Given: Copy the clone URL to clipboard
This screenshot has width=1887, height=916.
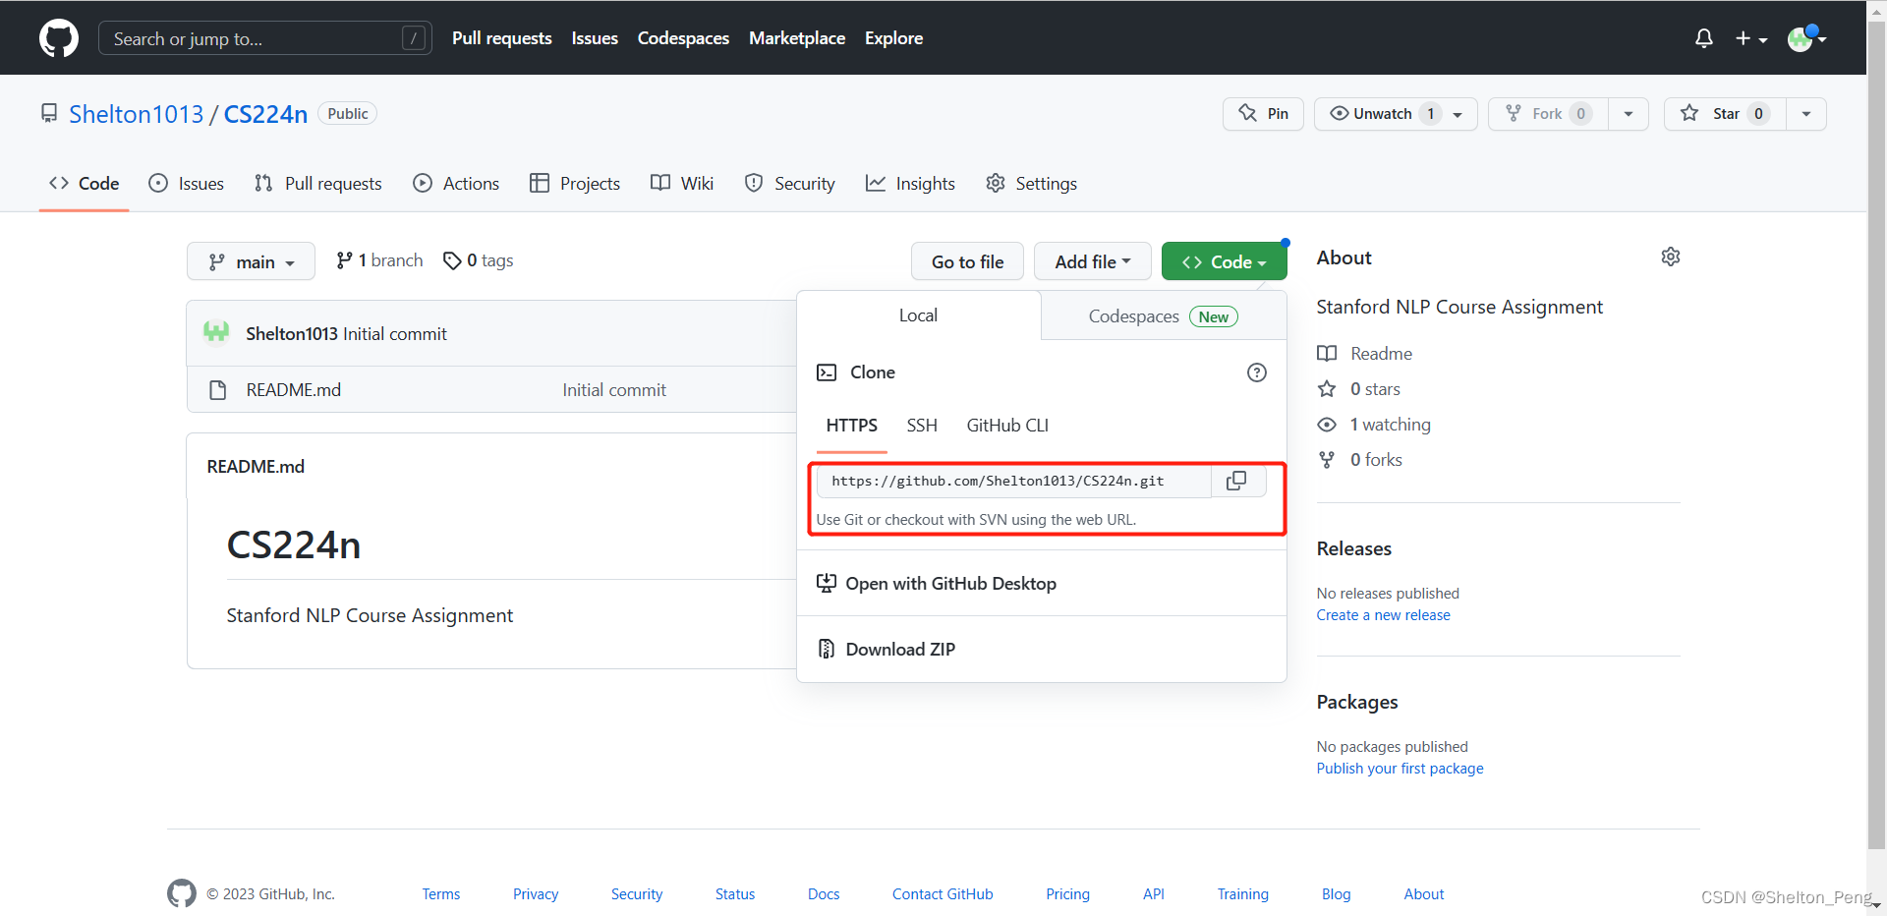Looking at the screenshot, I should [x=1236, y=481].
